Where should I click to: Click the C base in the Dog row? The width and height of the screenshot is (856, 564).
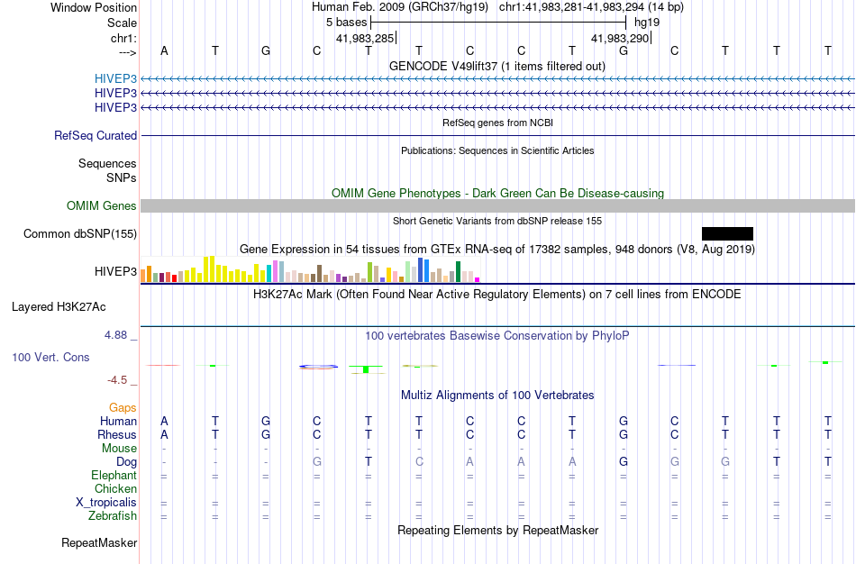(x=419, y=462)
